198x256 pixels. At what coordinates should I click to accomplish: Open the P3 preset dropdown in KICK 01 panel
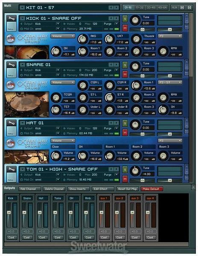[170, 36]
